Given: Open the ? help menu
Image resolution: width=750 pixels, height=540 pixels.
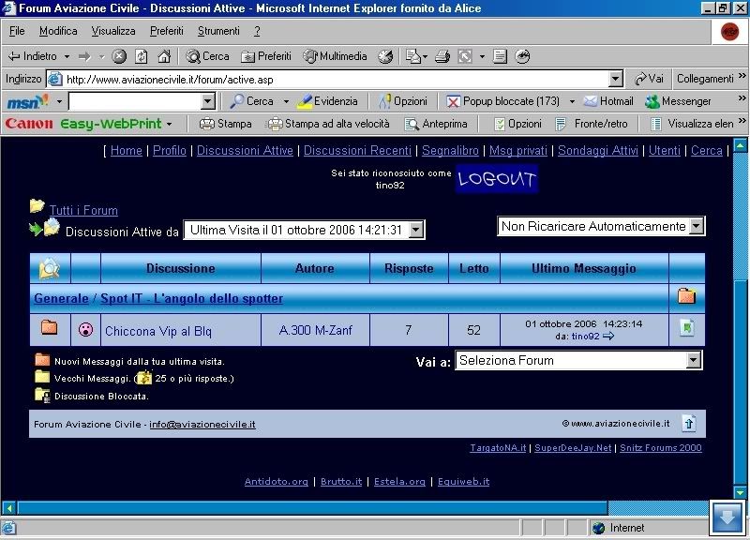Looking at the screenshot, I should click(x=257, y=31).
